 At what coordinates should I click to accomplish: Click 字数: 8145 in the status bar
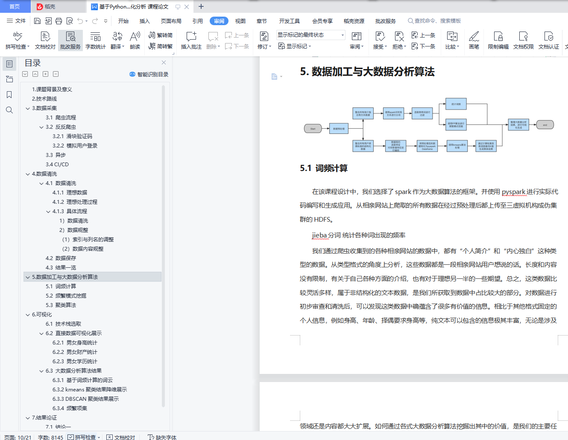coord(50,437)
